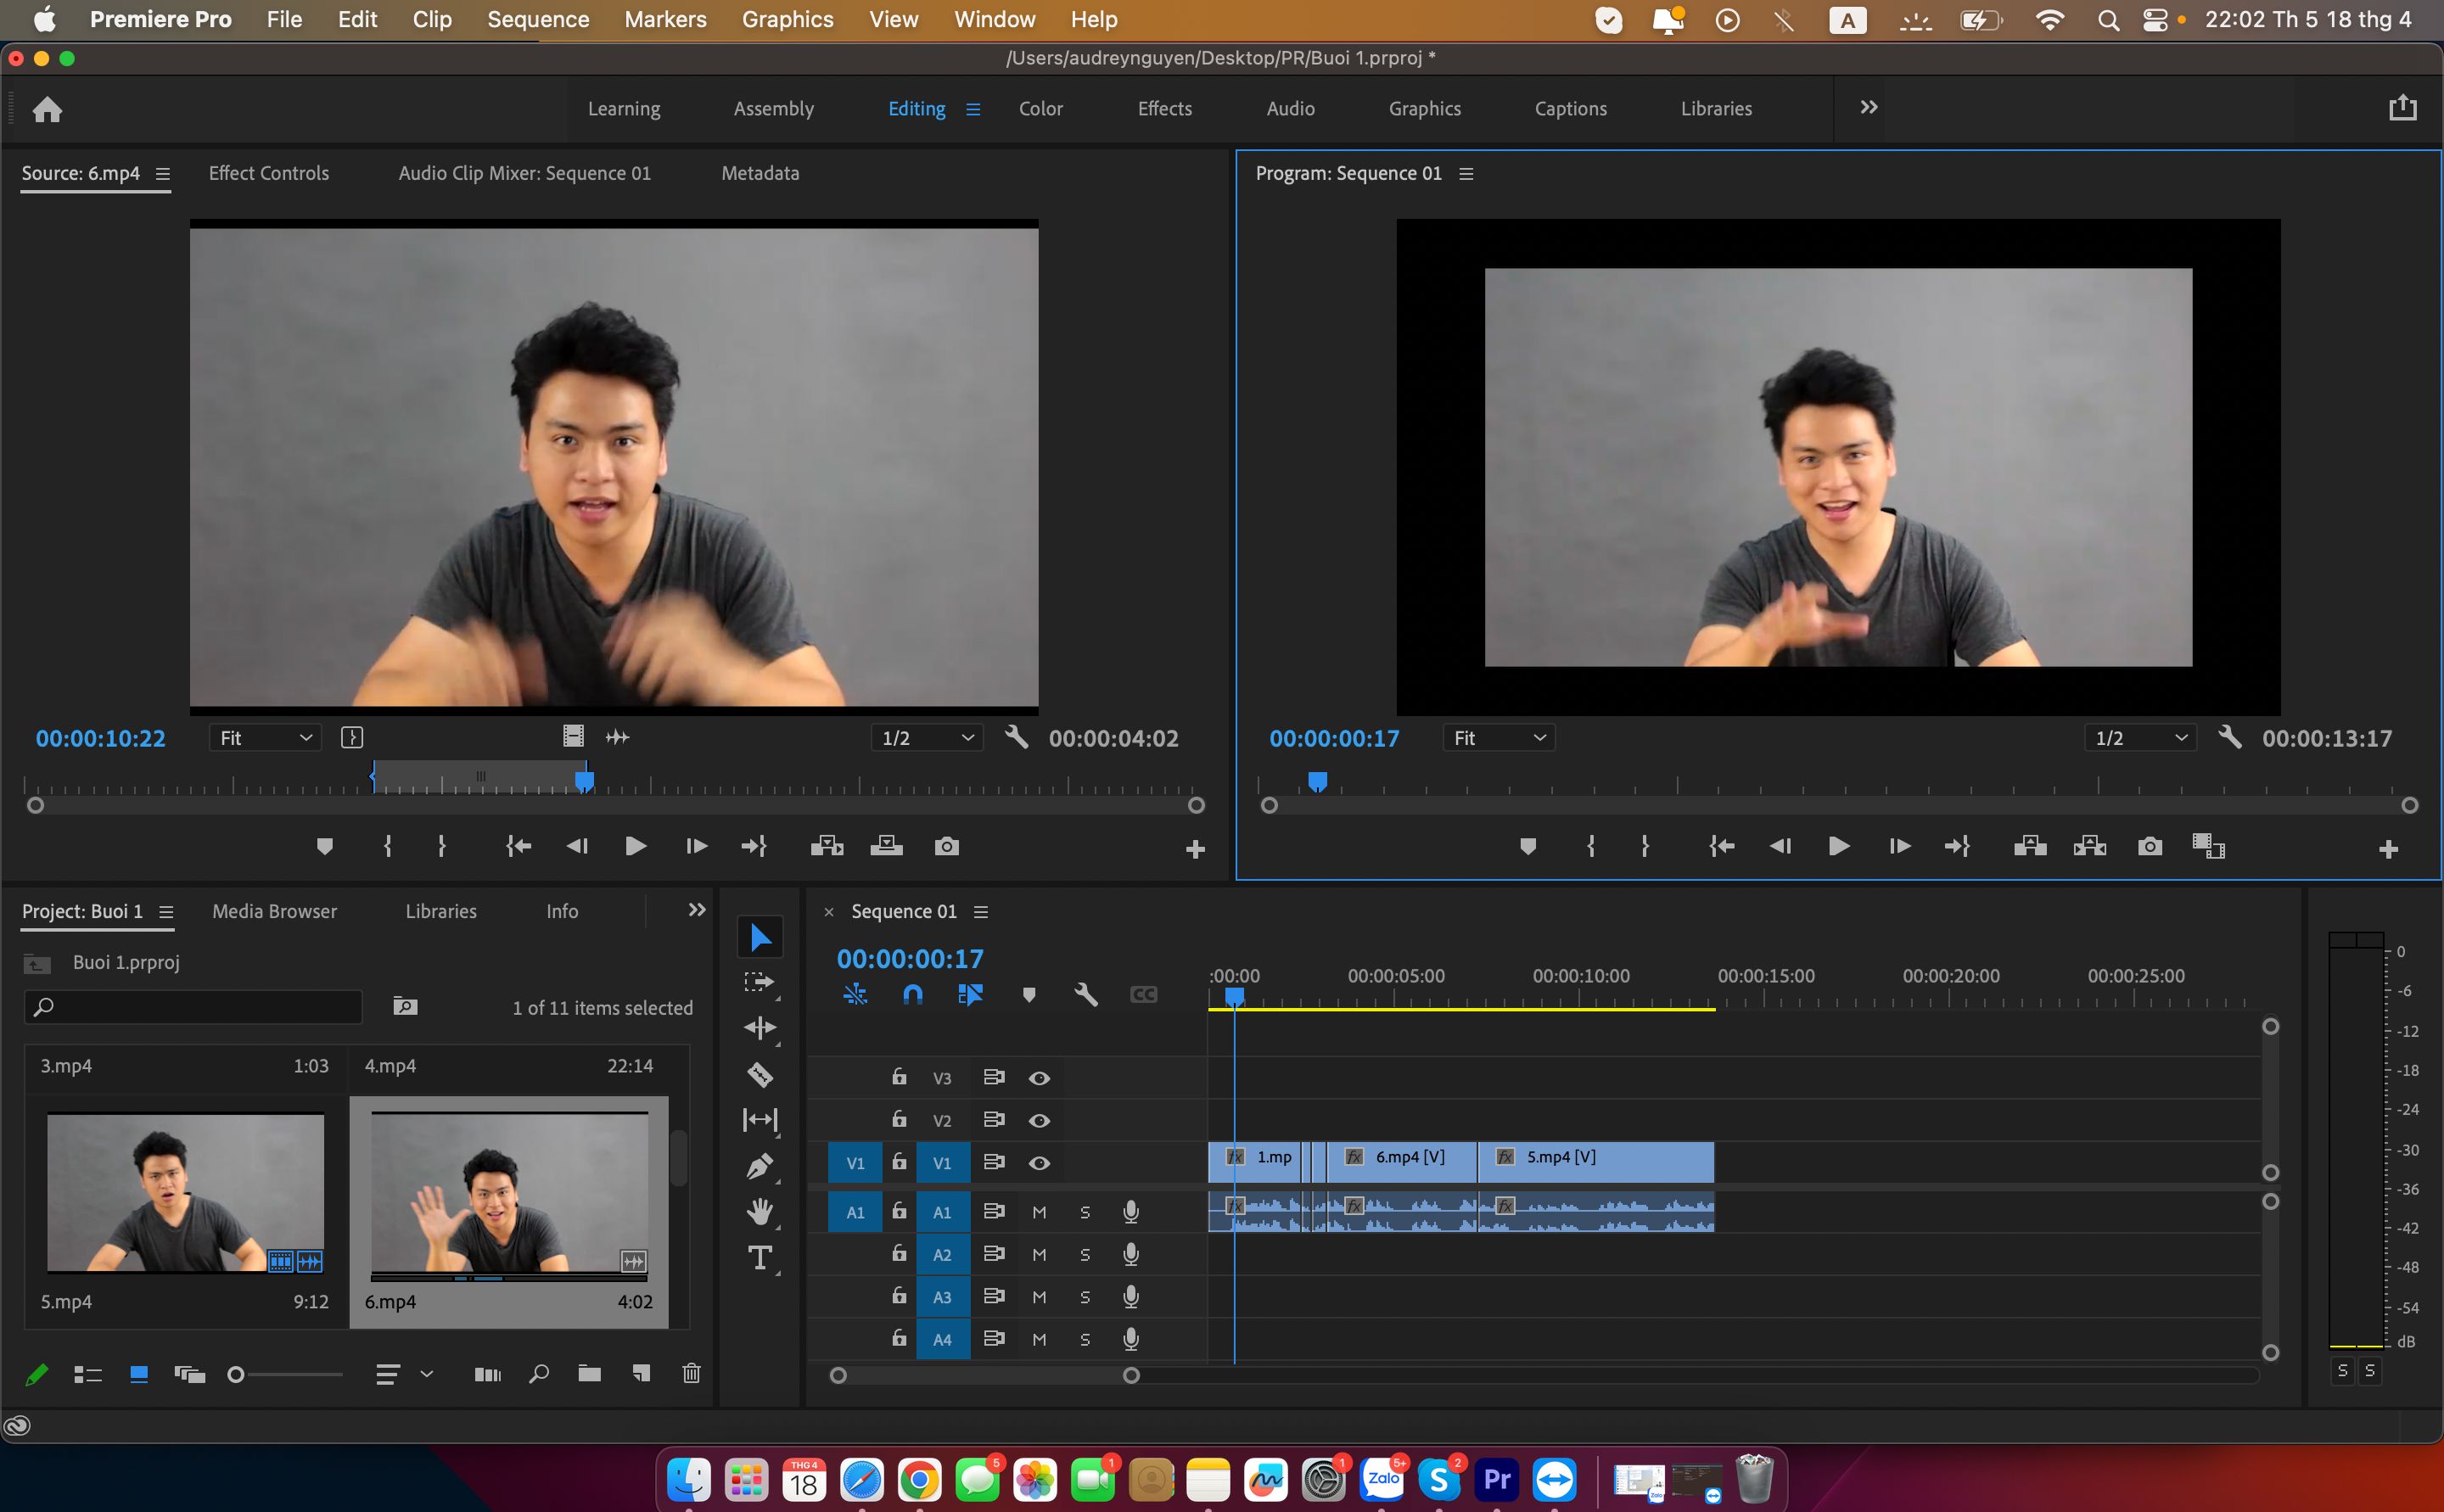
Task: Select the 5.mp4 clip thumbnail
Action: click(185, 1192)
